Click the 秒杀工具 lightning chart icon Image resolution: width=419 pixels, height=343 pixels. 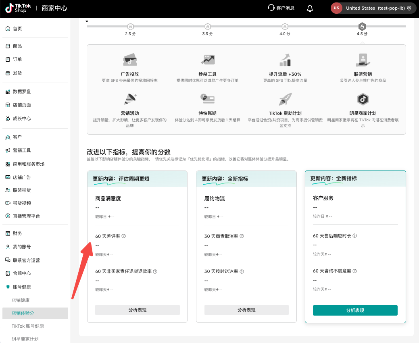pos(207,59)
